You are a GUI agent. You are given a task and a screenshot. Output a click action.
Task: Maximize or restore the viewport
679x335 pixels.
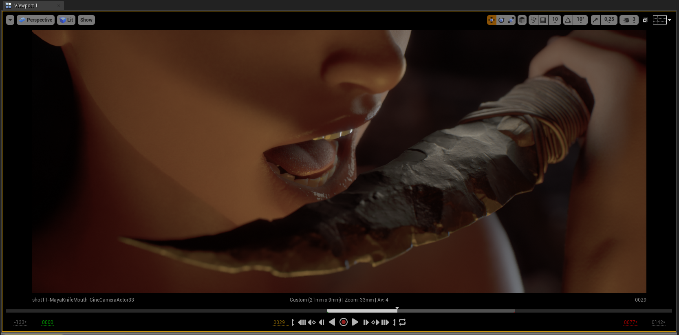click(645, 20)
